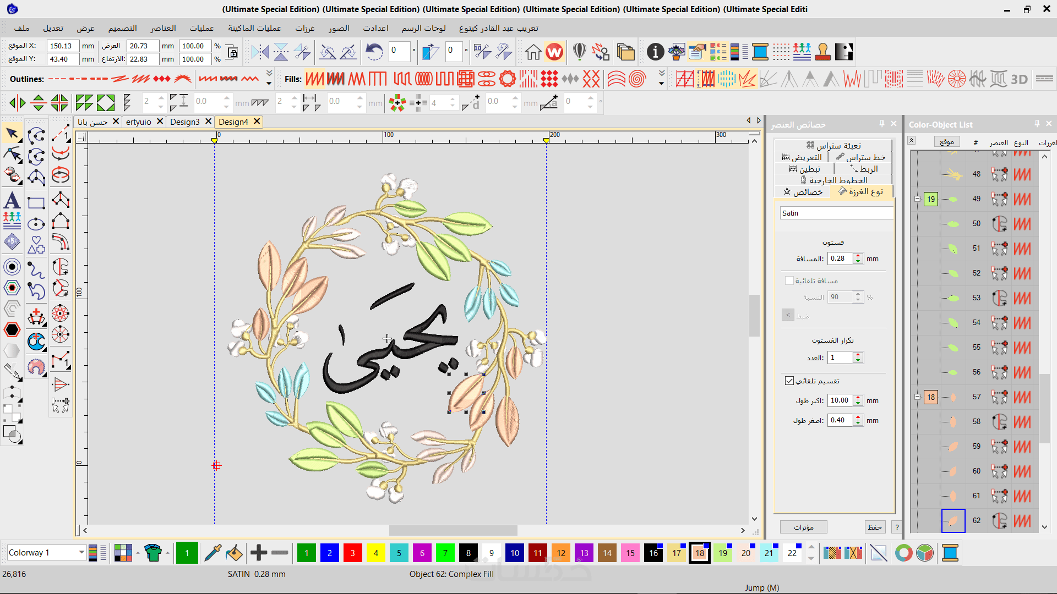Click the مؤثرات effects button
Screen dimensions: 1057x594
point(803,527)
